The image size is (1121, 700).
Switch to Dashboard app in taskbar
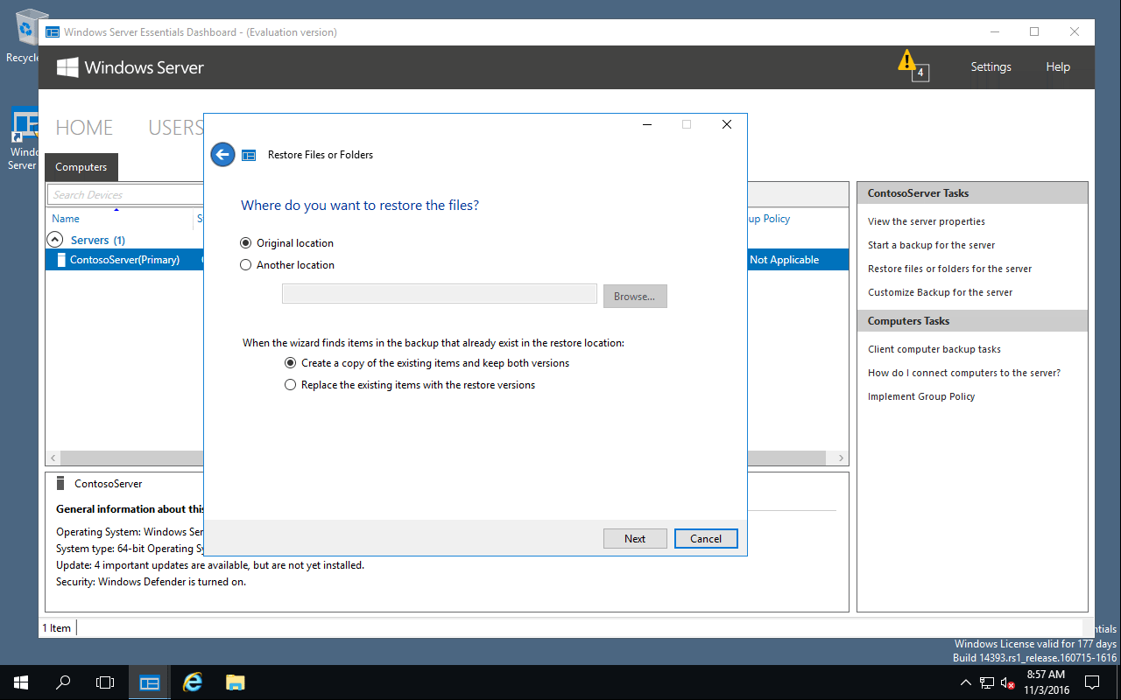click(150, 682)
